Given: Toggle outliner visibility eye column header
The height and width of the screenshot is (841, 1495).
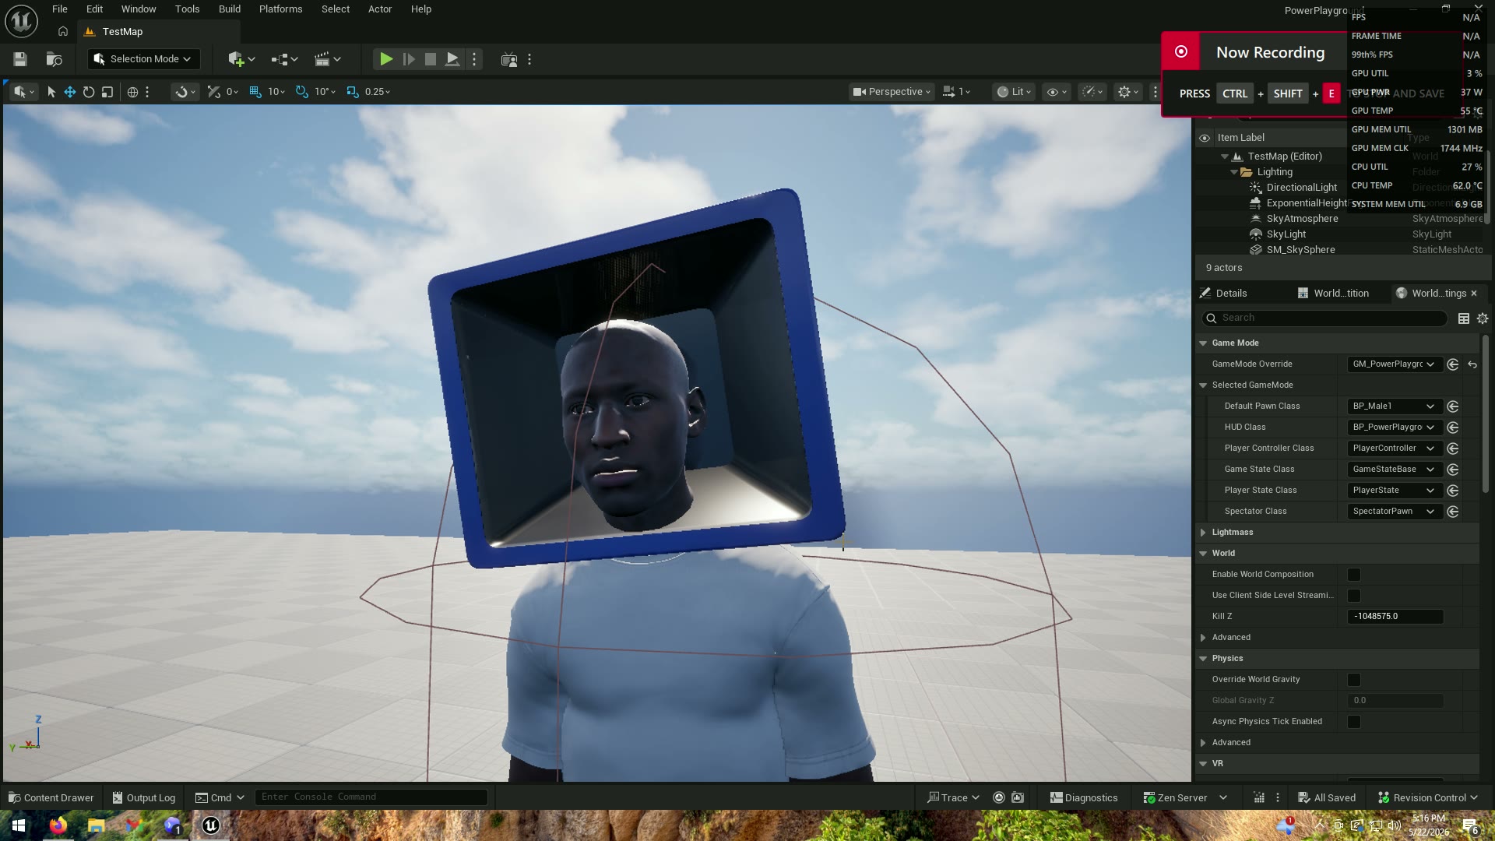Looking at the screenshot, I should pos(1205,138).
